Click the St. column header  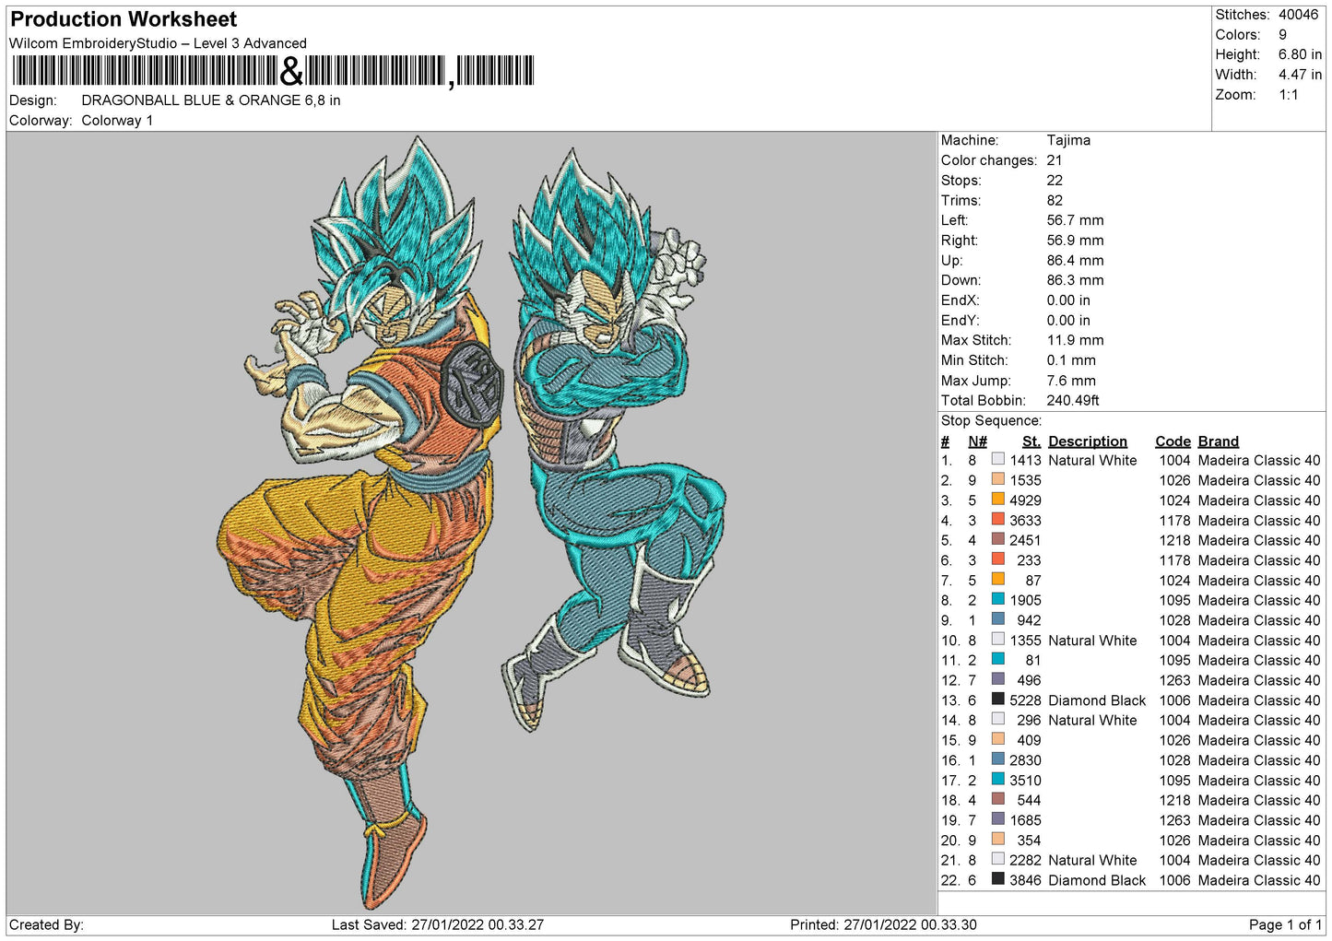tap(1031, 441)
